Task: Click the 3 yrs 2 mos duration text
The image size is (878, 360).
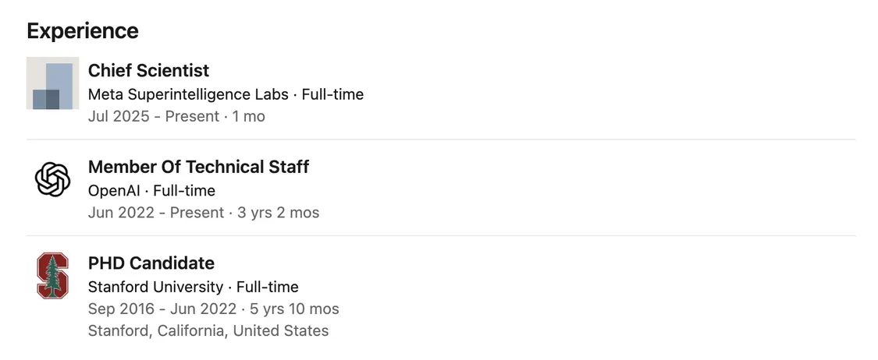Action: tap(279, 213)
